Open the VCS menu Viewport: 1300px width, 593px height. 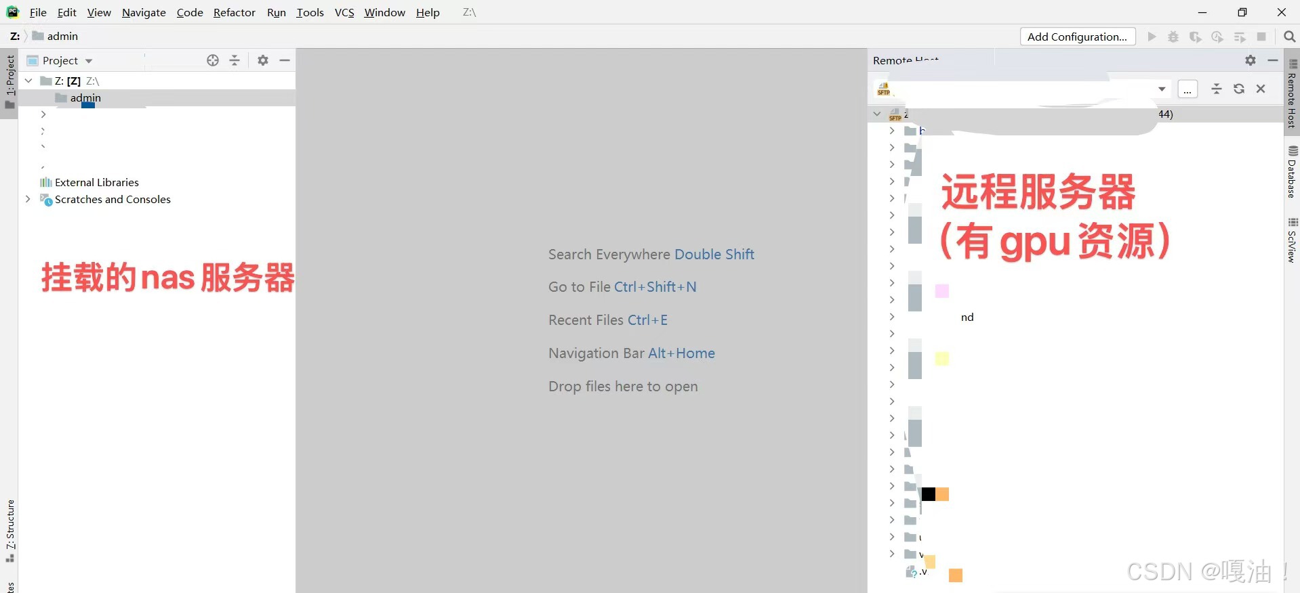coord(344,12)
